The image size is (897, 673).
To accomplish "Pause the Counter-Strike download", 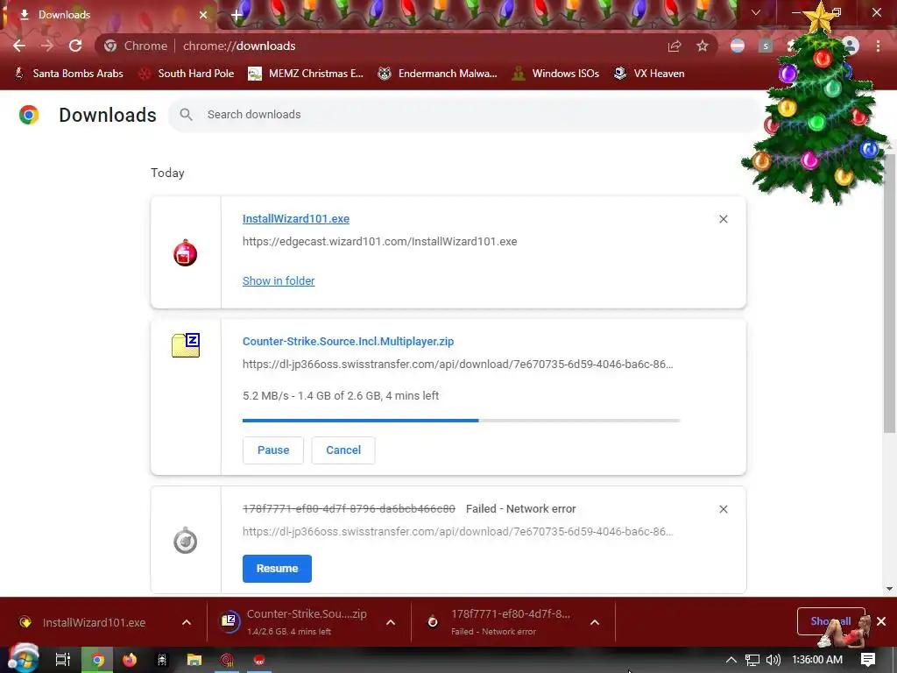I will pyautogui.click(x=273, y=450).
